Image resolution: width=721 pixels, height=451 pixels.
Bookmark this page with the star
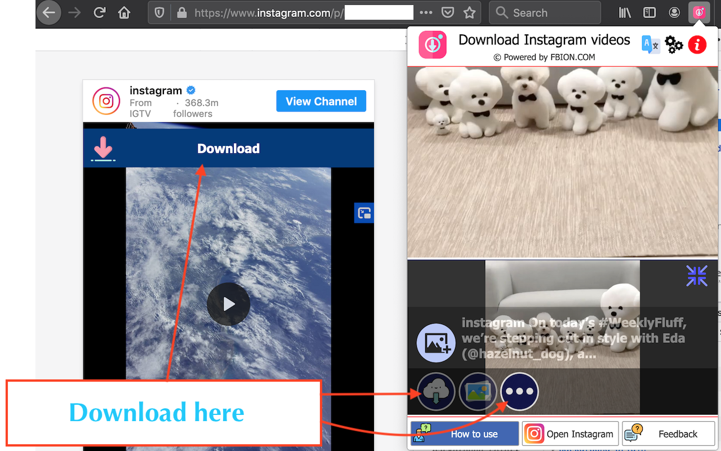coord(469,12)
